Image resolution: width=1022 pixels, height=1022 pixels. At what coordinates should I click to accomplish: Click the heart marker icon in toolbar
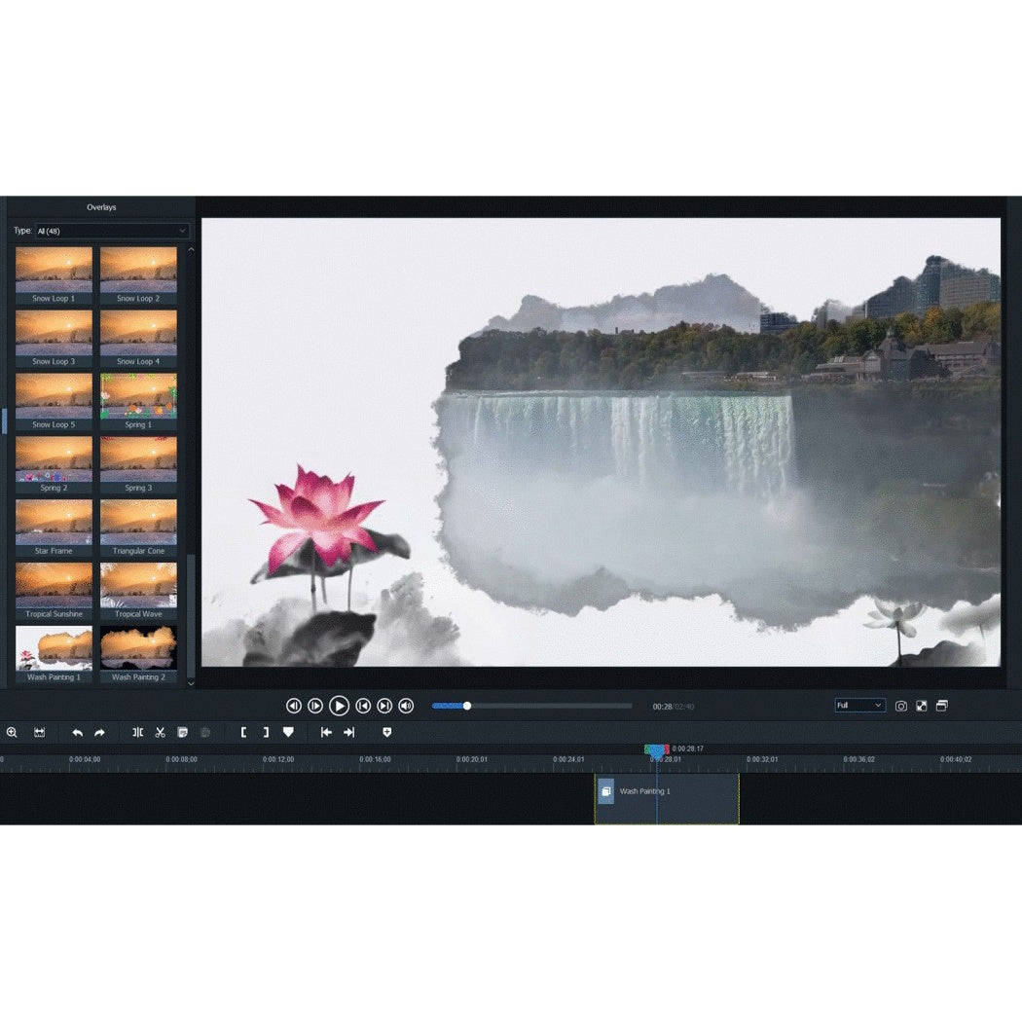coord(288,732)
